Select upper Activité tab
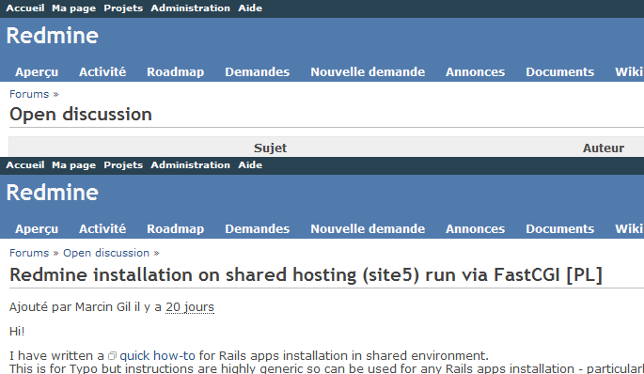This screenshot has width=644, height=374. click(102, 71)
